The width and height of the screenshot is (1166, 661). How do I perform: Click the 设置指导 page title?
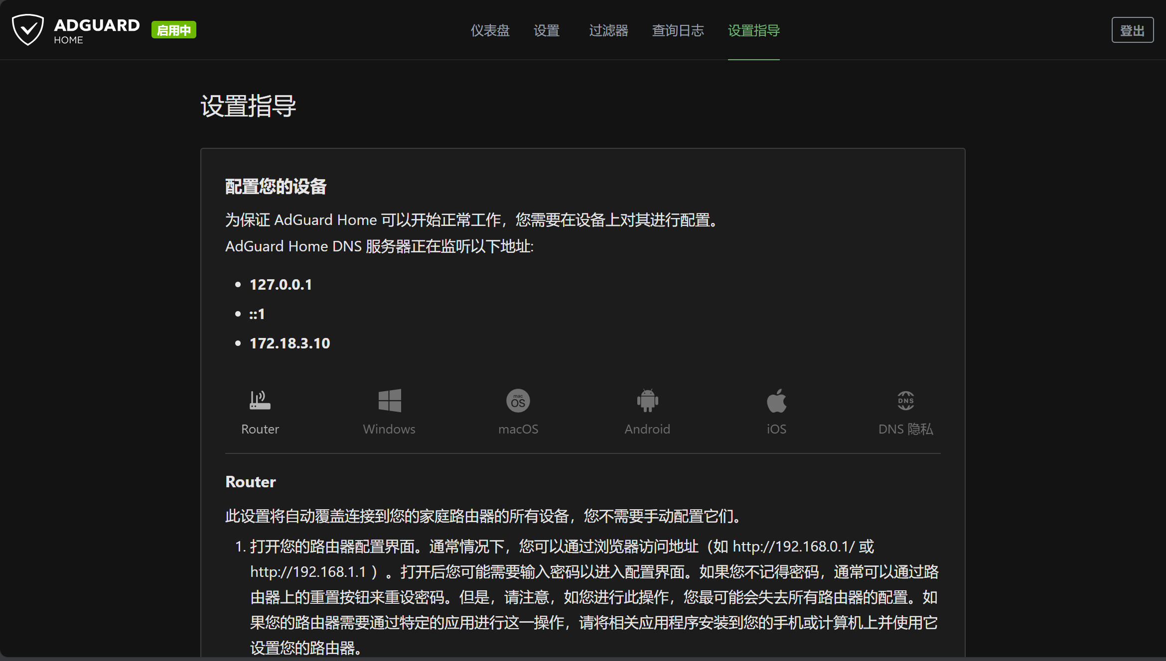[248, 106]
